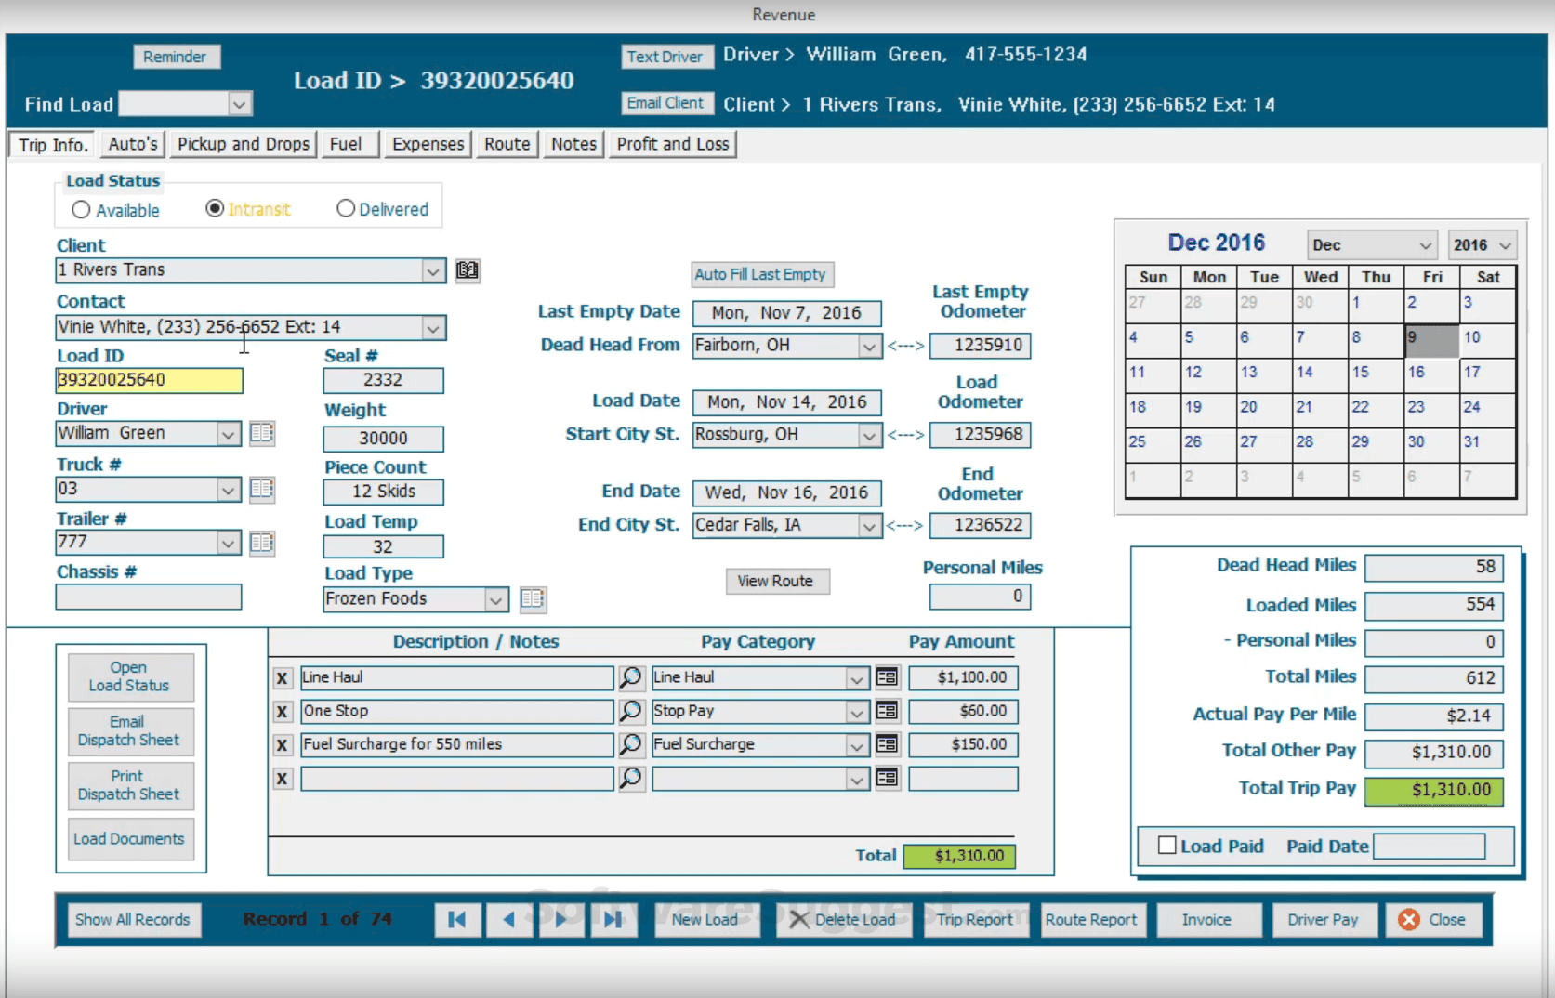This screenshot has height=998, width=1555.
Task: Open the Pickup and Drops tab
Action: pos(243,144)
